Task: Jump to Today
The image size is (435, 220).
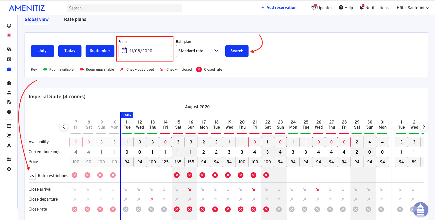Action: pyautogui.click(x=70, y=51)
